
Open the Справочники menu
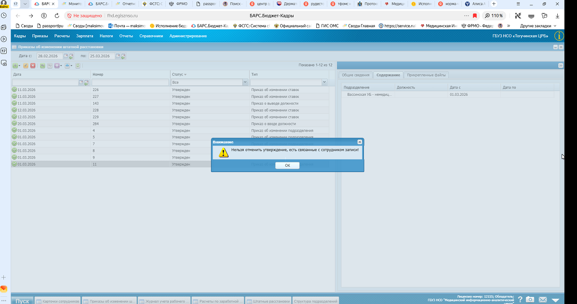coord(151,36)
